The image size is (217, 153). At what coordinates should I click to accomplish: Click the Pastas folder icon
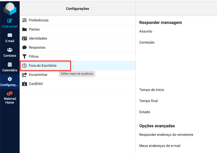[24, 29]
